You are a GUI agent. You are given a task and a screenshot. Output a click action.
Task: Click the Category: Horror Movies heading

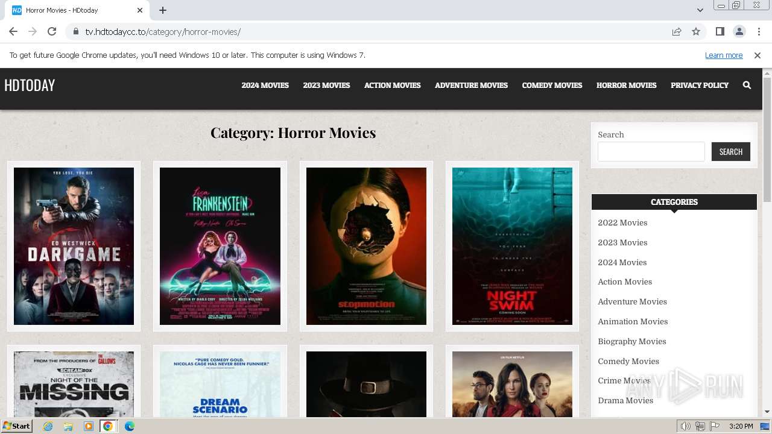coord(293,133)
